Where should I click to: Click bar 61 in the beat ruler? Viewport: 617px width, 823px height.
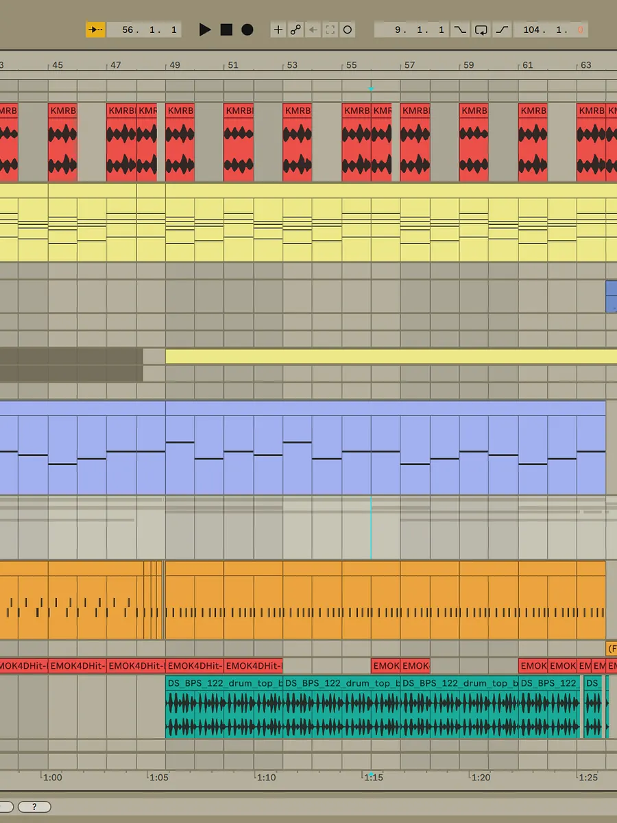[x=527, y=65]
